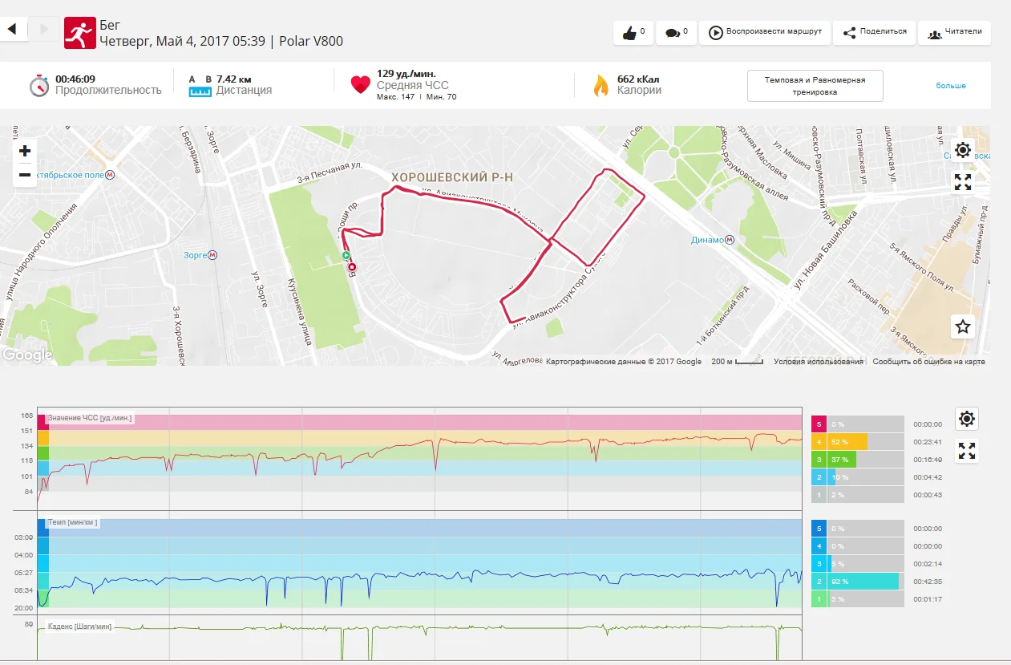Viewport: 1011px width, 665px height.
Task: Click the 00:42:35 pace zone time value
Action: 928,582
